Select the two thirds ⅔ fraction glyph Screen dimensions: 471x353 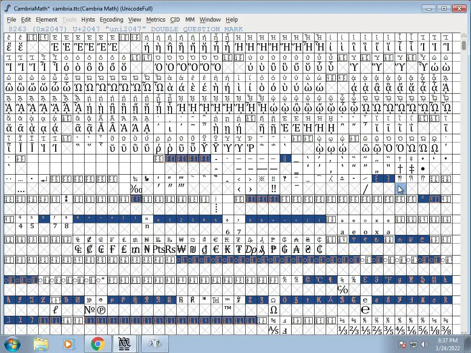point(354,330)
